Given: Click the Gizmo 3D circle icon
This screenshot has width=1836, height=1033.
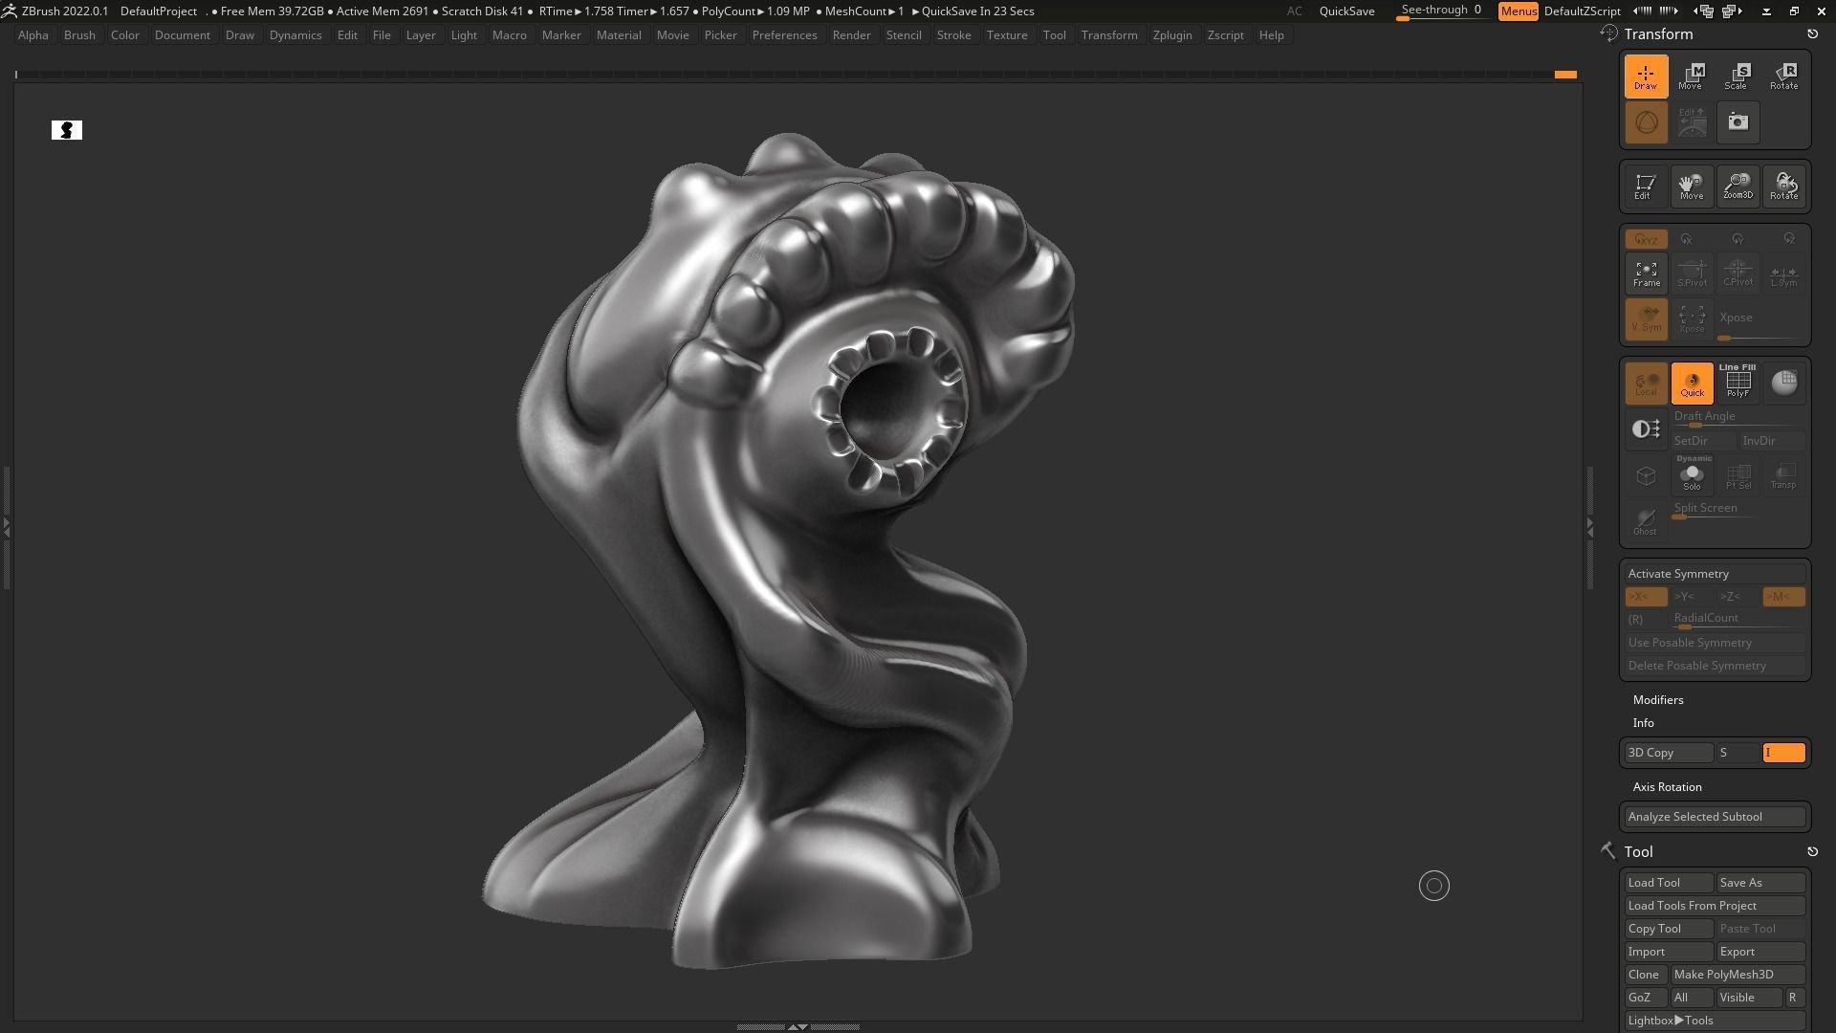Looking at the screenshot, I should click(x=1646, y=122).
